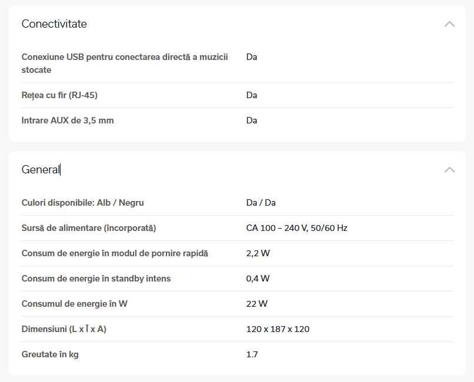
Task: Click the Da / Da colors value
Action: [261, 203]
